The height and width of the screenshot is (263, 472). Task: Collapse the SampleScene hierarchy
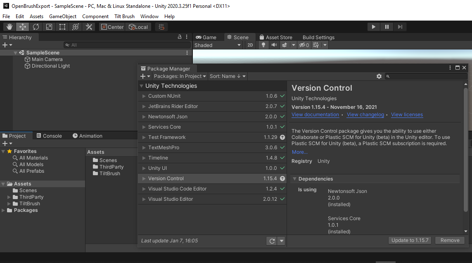point(15,53)
